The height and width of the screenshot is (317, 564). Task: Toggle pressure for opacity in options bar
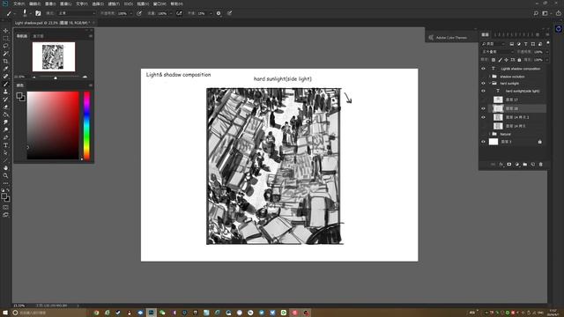click(x=139, y=13)
